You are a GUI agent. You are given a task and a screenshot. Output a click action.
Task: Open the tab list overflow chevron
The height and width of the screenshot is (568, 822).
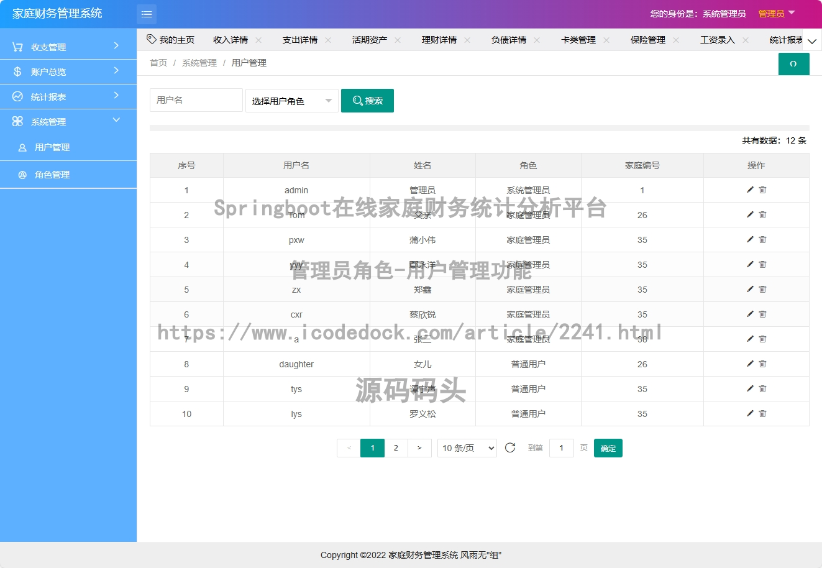coord(811,41)
